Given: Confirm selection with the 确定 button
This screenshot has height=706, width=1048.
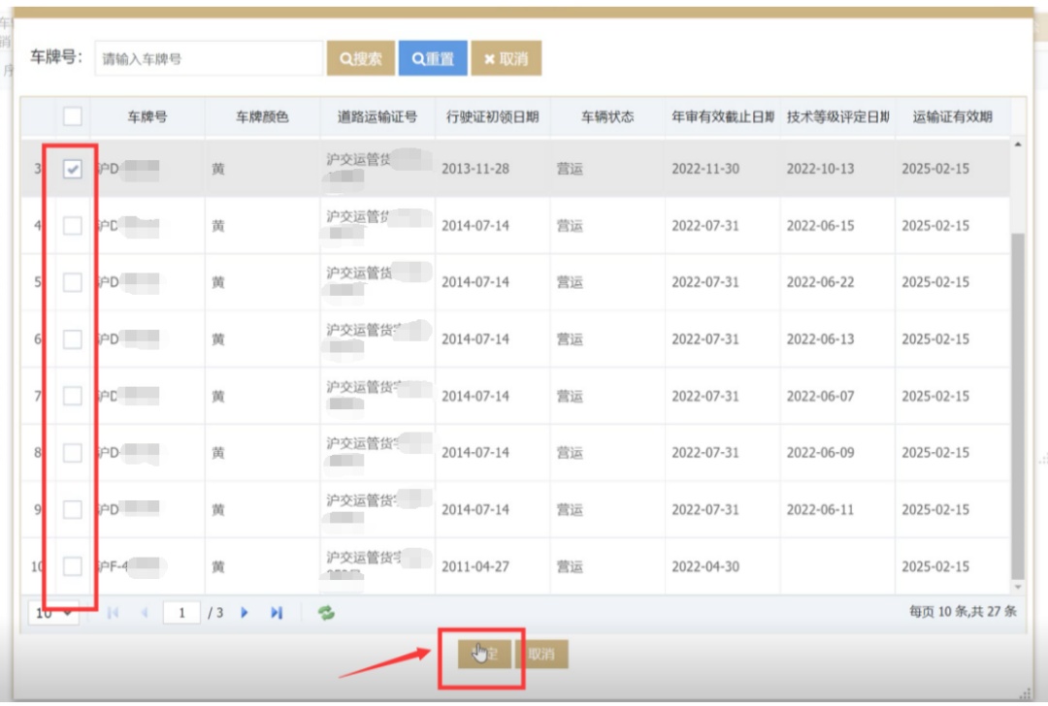Looking at the screenshot, I should coord(483,655).
